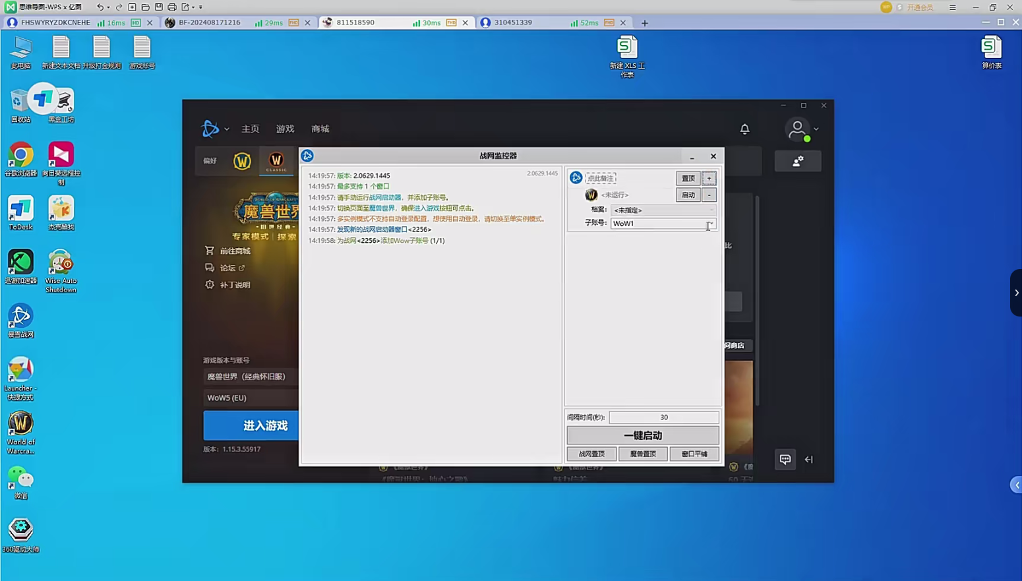
Task: Click the WoW icon beside <未运行>
Action: pos(591,195)
